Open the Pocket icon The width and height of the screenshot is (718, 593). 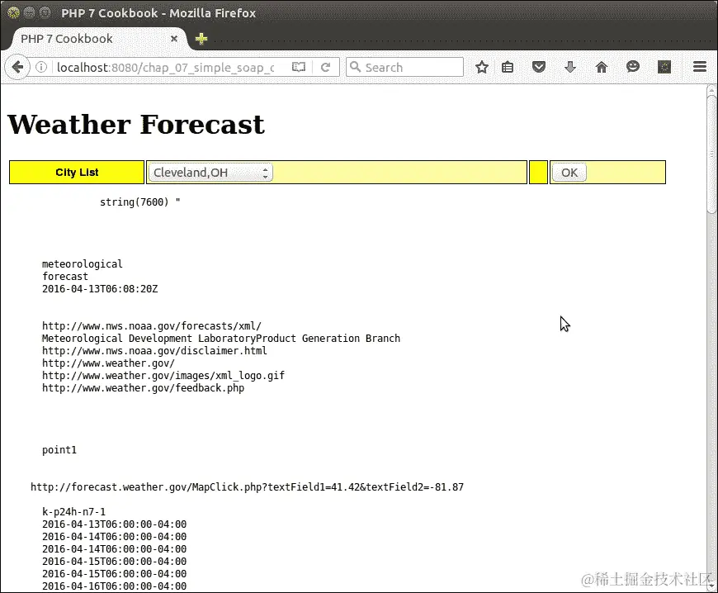pos(539,68)
